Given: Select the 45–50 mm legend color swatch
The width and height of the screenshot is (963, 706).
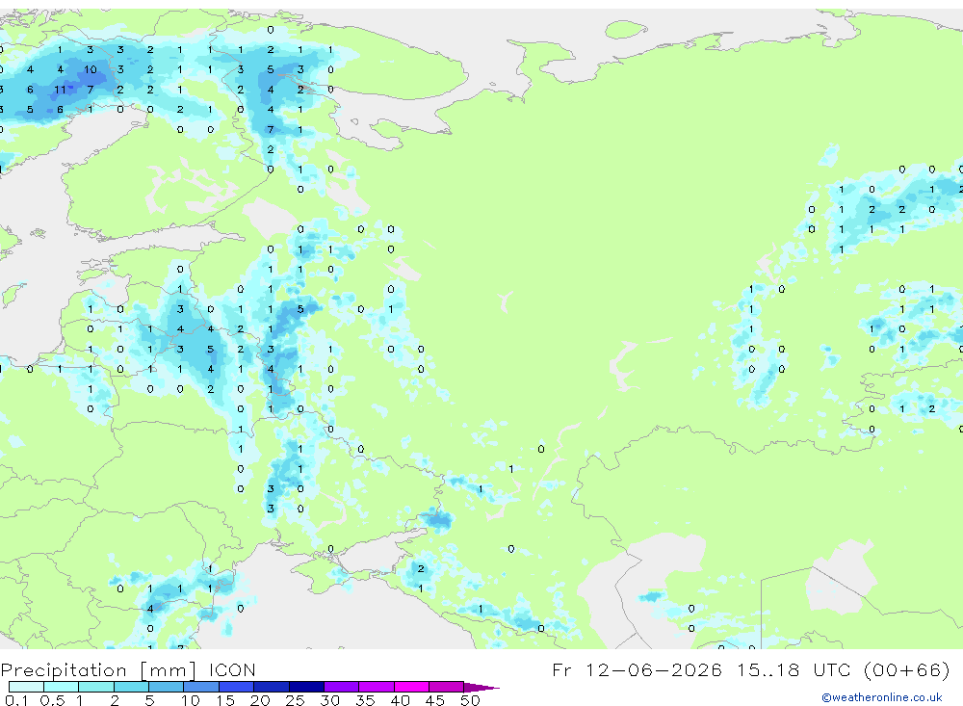Looking at the screenshot, I should click(x=447, y=687).
